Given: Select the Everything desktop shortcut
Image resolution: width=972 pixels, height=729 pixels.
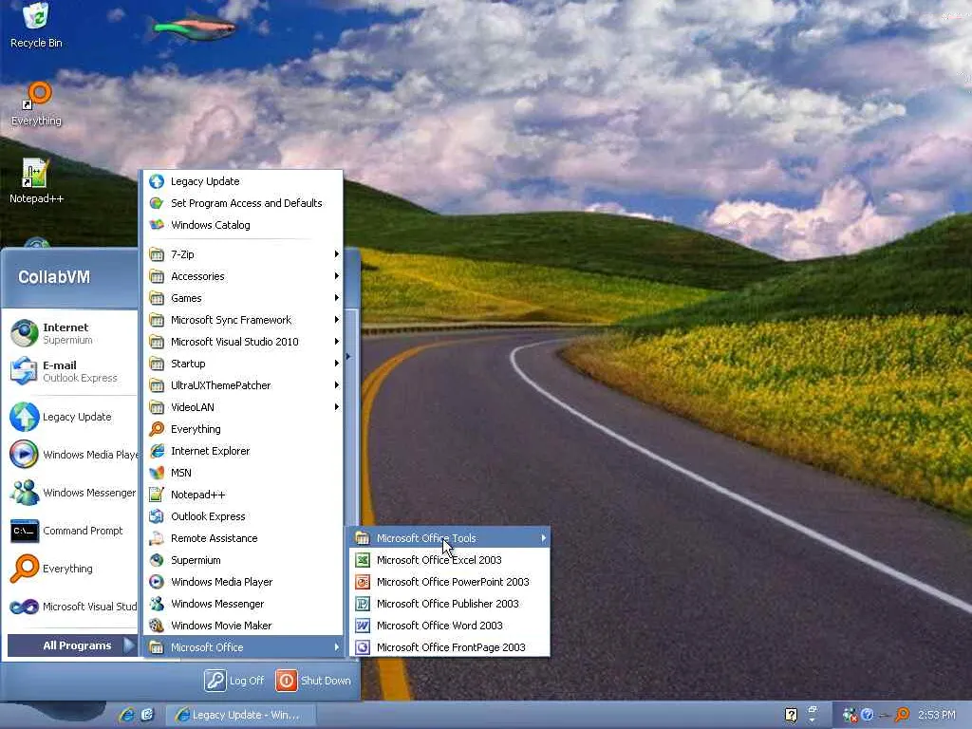Looking at the screenshot, I should click(36, 104).
